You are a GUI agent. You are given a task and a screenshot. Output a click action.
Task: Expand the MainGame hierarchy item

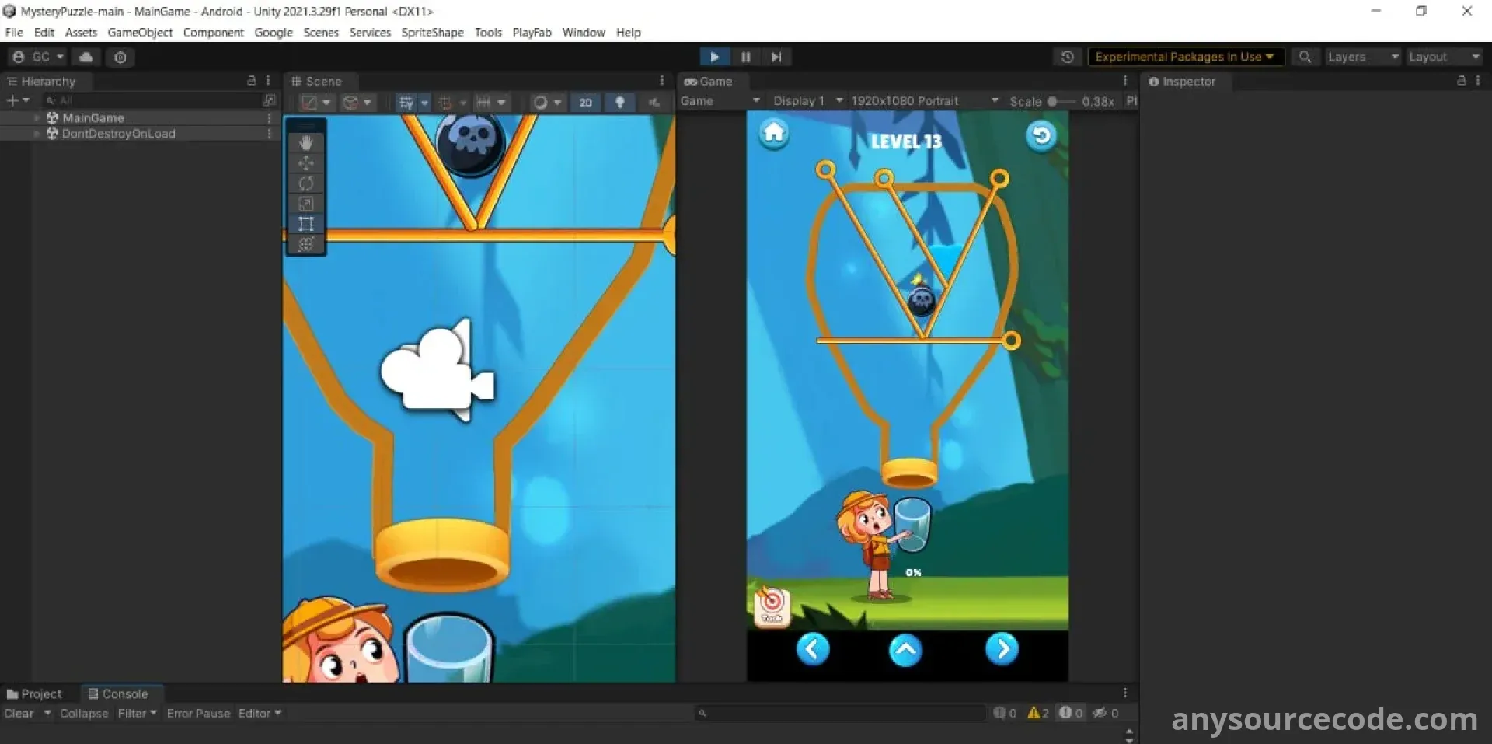37,118
